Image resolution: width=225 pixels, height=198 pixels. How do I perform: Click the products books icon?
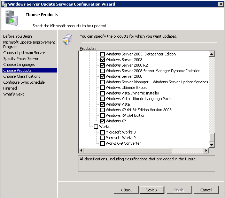click(67, 39)
